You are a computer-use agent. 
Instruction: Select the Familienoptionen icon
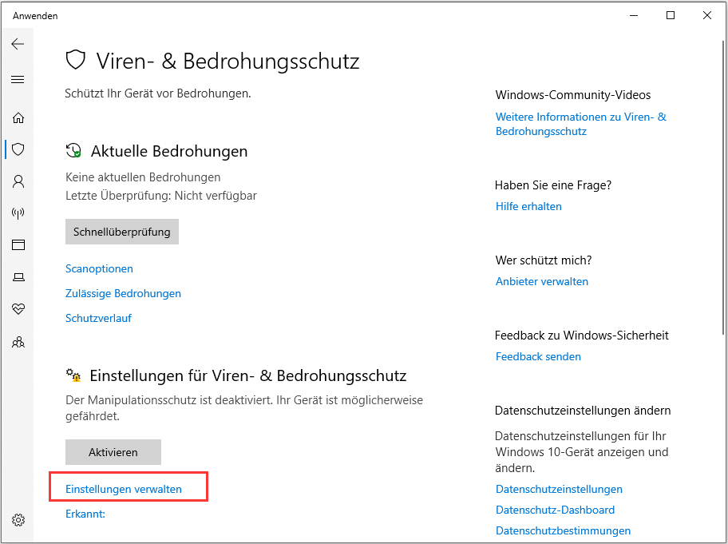pos(18,342)
